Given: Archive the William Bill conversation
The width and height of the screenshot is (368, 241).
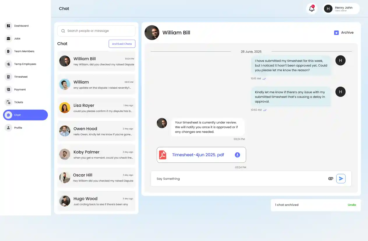Looking at the screenshot, I should click(344, 33).
